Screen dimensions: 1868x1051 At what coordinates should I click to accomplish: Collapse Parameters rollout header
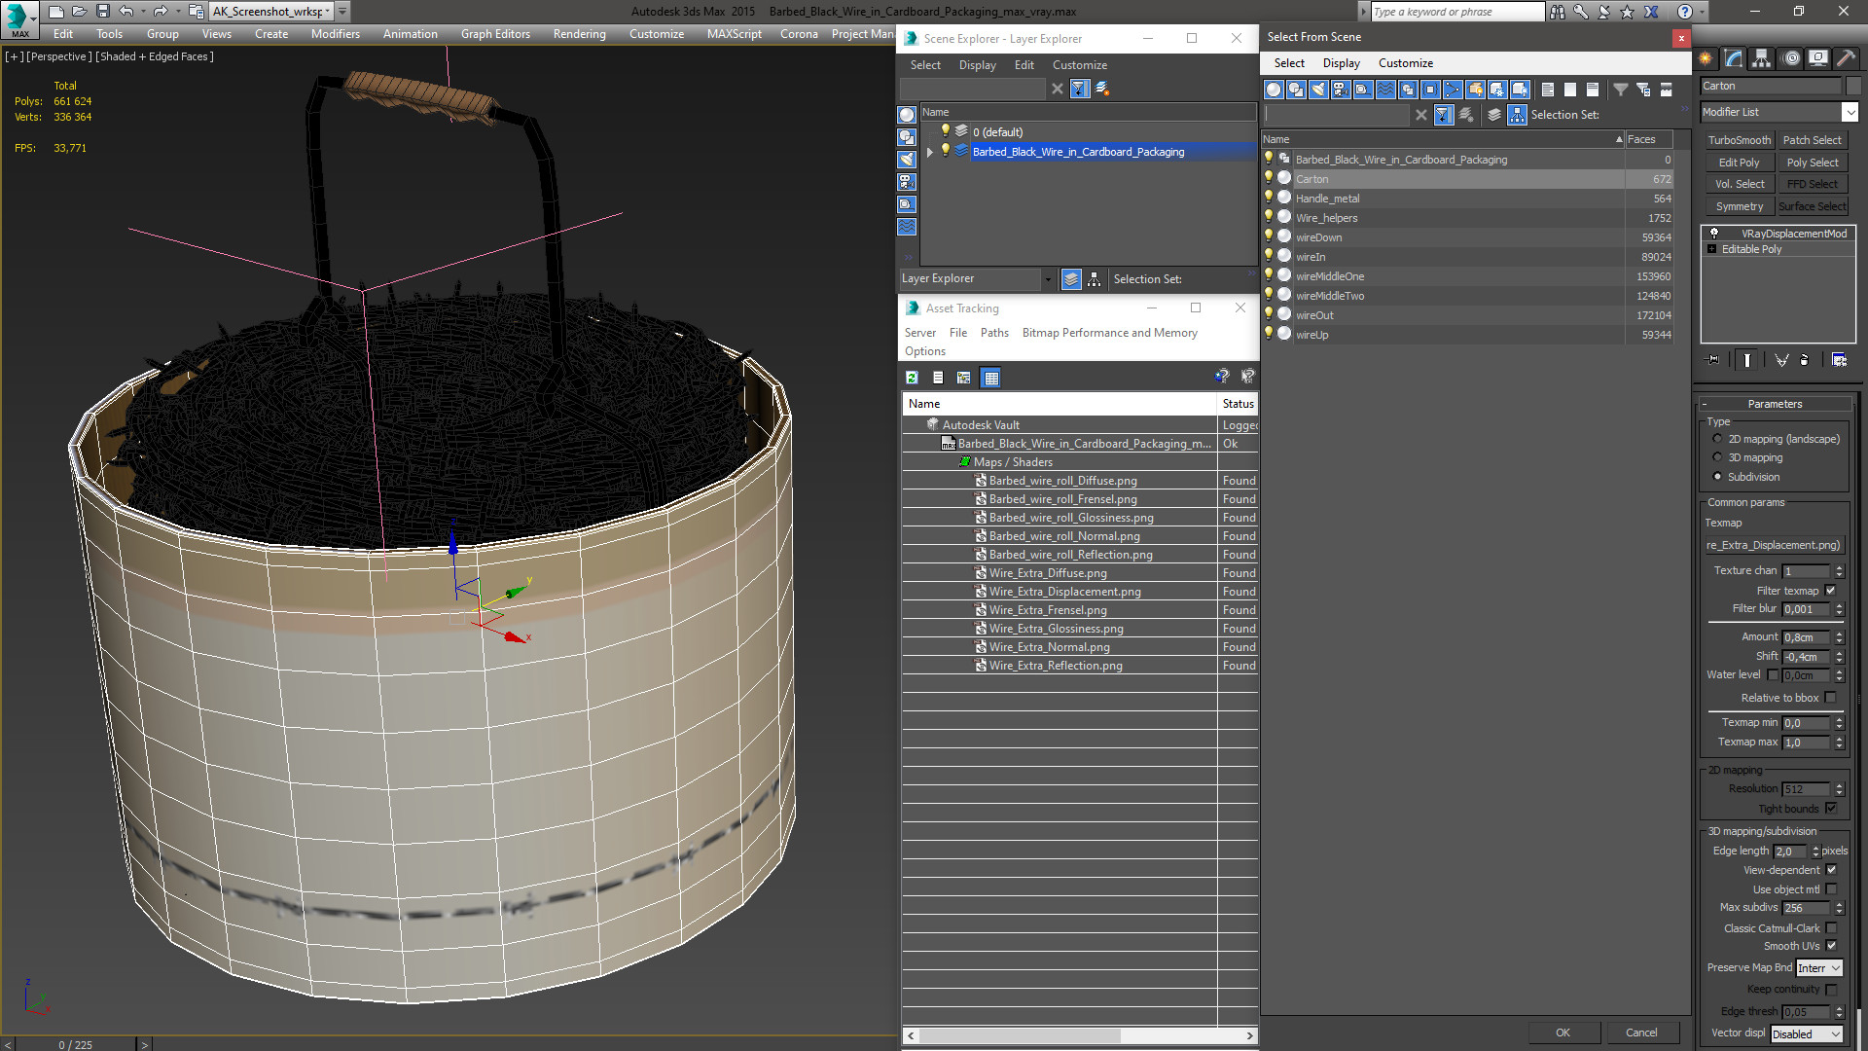(x=1775, y=404)
